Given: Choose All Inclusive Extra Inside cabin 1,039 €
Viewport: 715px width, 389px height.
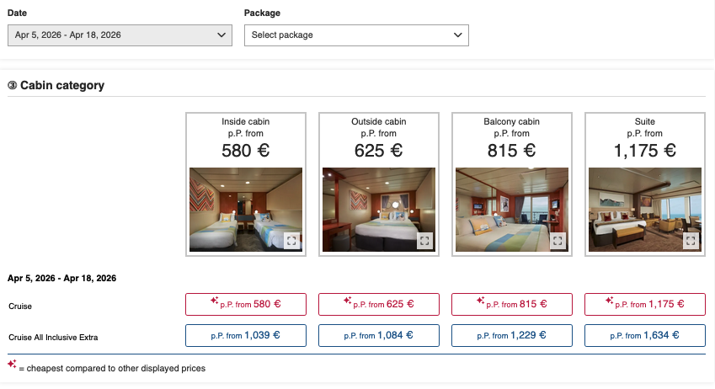Looking at the screenshot, I should click(246, 335).
